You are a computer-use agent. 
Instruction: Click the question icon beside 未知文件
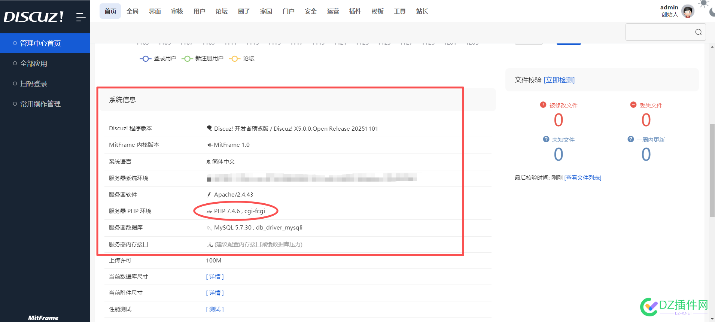pos(546,139)
